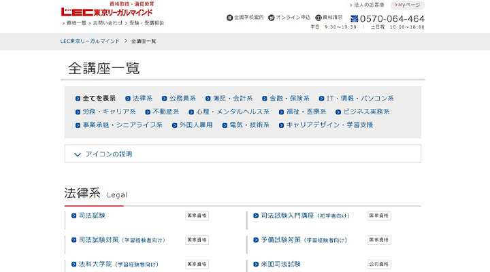Click the Myページ button
The height and width of the screenshot is (272, 490).
click(407, 5)
